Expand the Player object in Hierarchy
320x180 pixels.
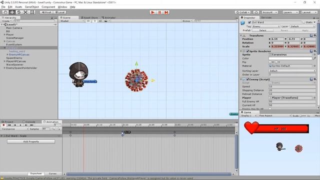4,34
